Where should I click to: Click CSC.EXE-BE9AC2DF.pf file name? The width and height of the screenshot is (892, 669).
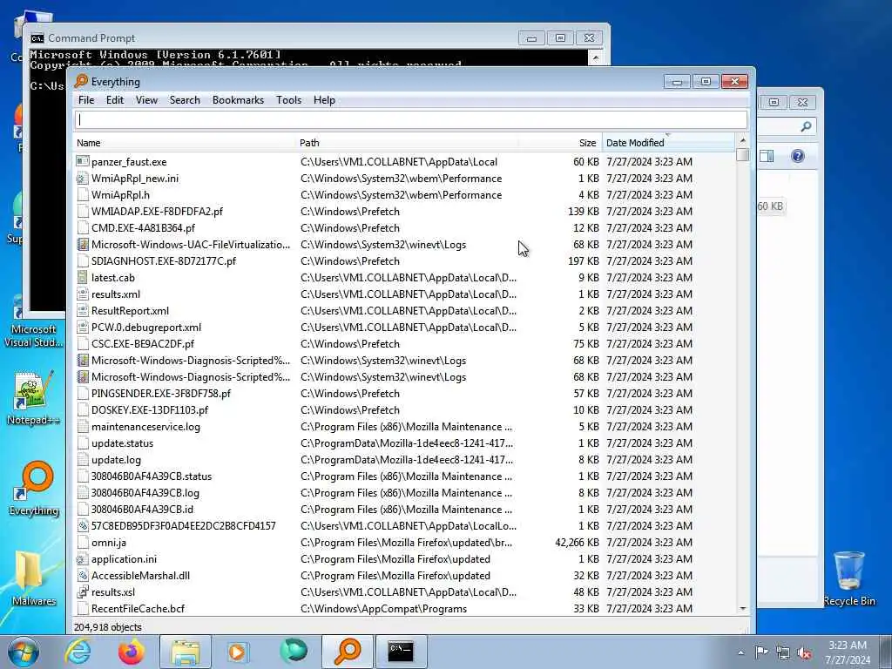coord(142,344)
